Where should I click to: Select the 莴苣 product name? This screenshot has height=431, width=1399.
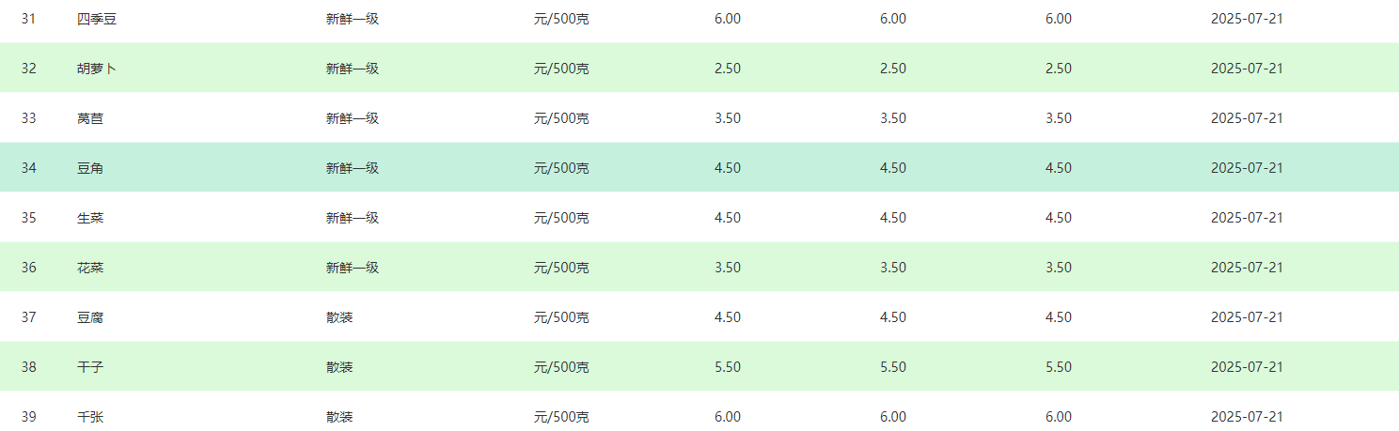[x=90, y=118]
